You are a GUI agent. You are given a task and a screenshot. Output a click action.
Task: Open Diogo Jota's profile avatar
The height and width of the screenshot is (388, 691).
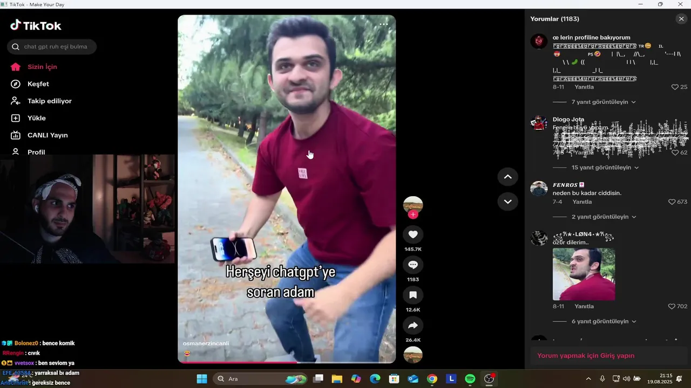(539, 123)
